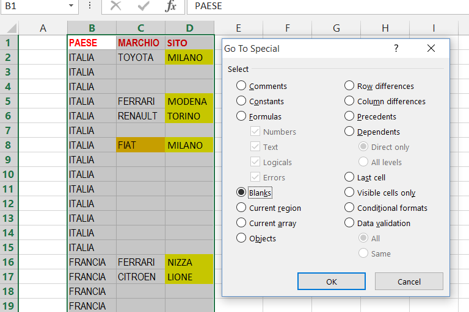Click the formula bar Enter checkmark icon
The image size is (469, 312).
pyautogui.click(x=144, y=6)
